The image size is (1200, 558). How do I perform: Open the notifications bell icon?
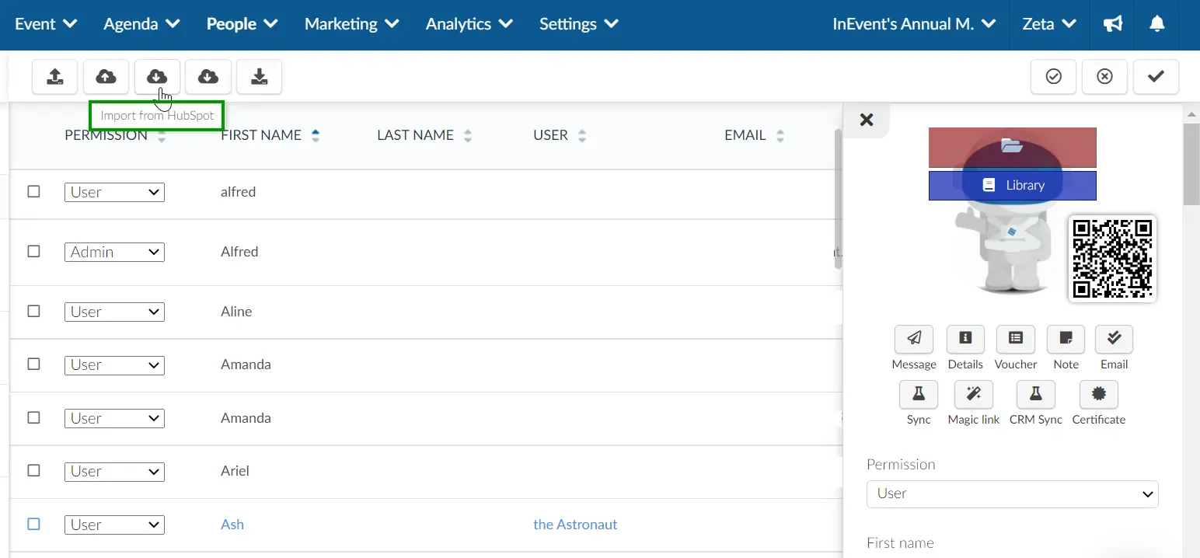pos(1156,24)
